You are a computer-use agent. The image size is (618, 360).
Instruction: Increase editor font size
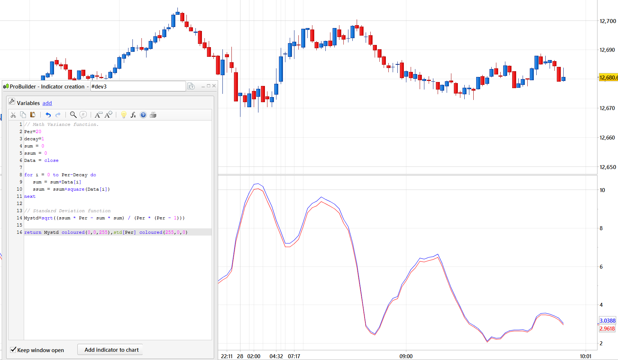pyautogui.click(x=108, y=115)
